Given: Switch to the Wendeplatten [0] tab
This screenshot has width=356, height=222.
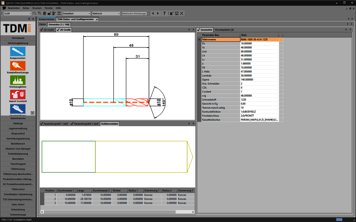Looking at the screenshot, I should click(224, 30).
